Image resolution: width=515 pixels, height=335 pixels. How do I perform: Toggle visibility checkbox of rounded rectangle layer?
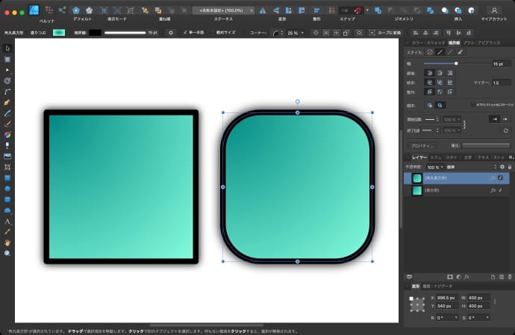[x=500, y=179]
